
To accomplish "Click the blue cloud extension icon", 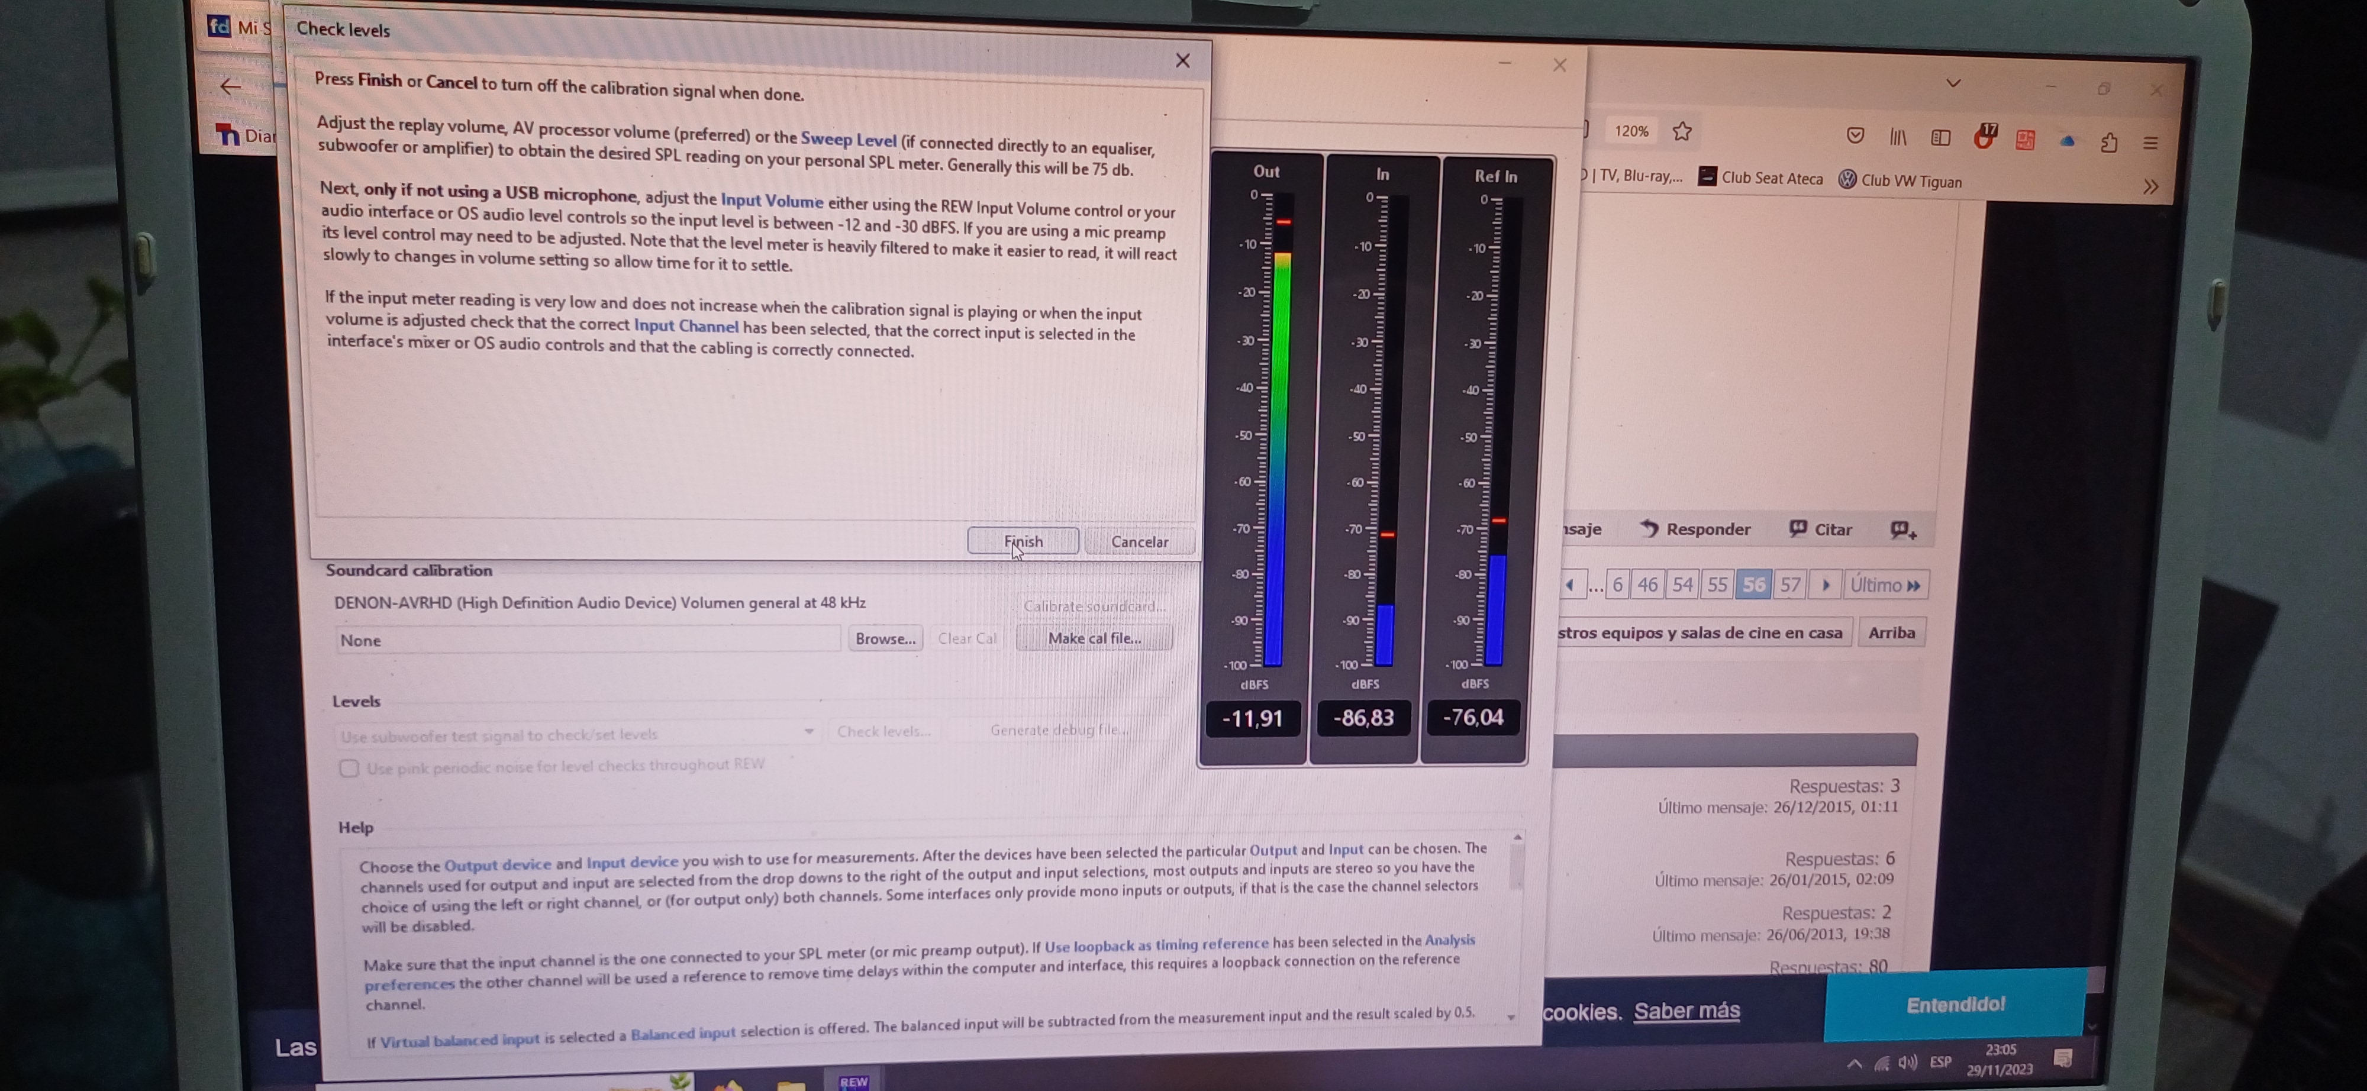I will pyautogui.click(x=2066, y=141).
